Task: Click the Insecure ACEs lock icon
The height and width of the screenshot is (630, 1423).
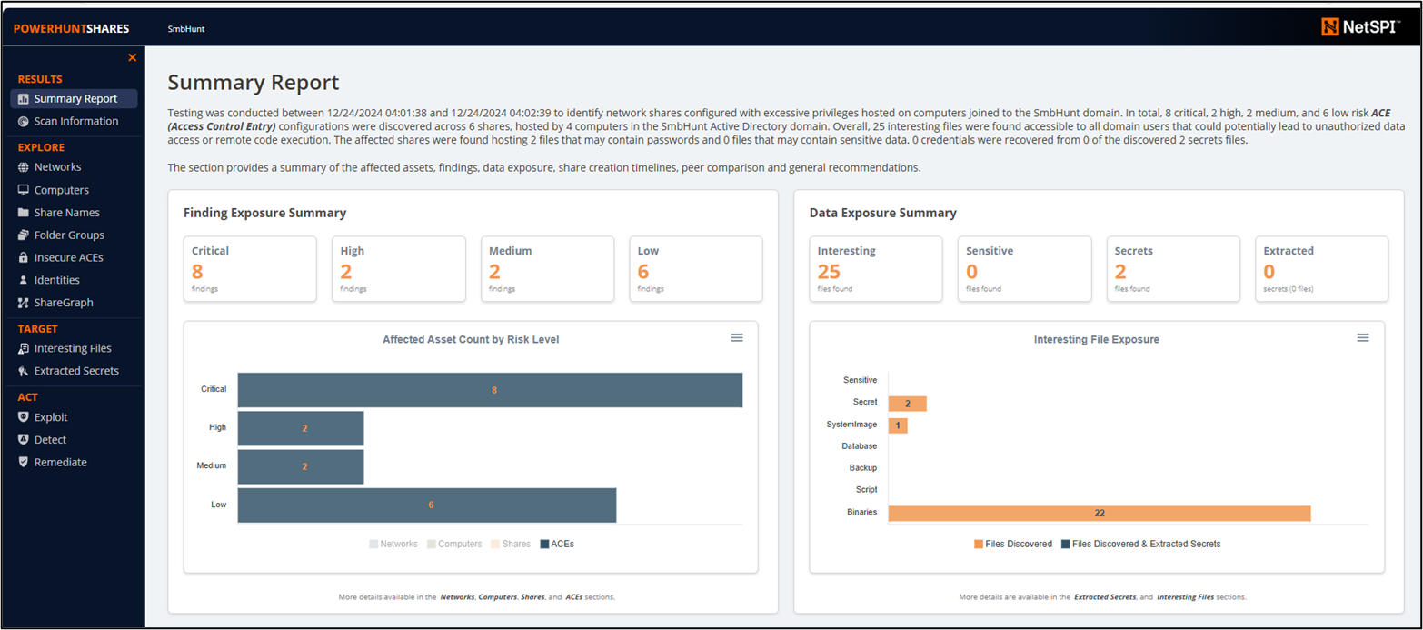Action: pos(24,258)
